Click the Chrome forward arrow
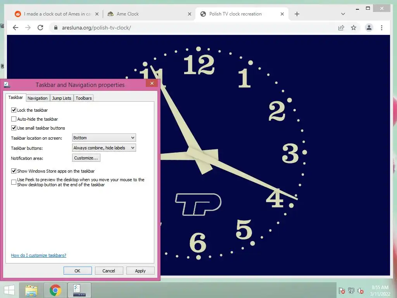The image size is (397, 298). [28, 28]
